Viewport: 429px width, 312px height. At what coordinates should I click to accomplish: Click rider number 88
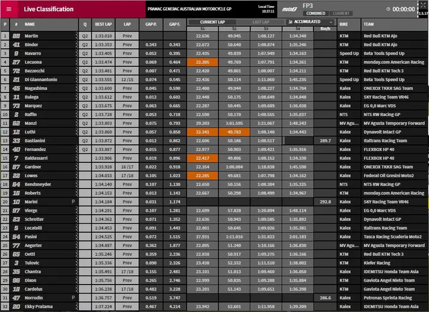[16, 36]
